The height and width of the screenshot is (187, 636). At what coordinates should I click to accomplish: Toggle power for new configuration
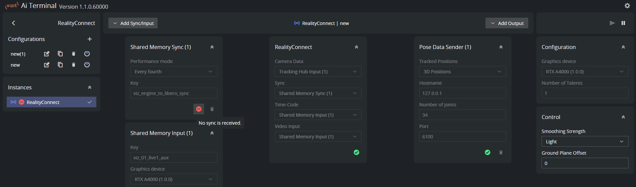(x=87, y=65)
